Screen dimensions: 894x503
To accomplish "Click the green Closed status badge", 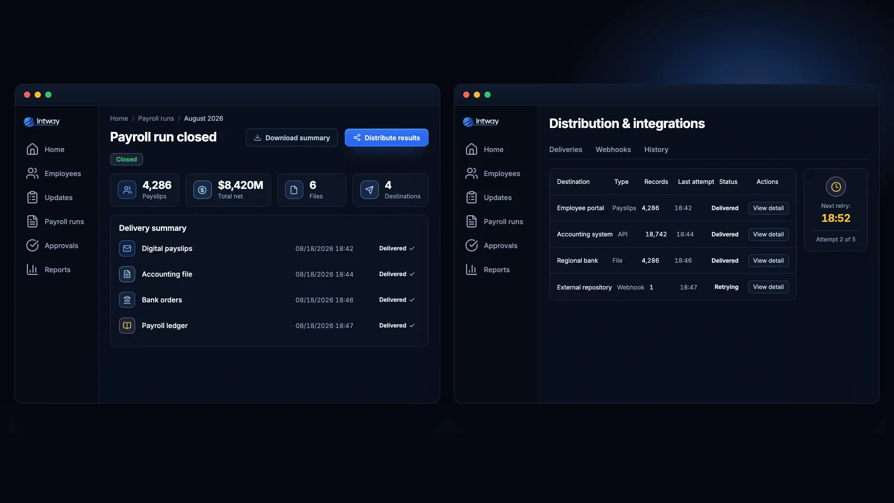I will click(x=126, y=159).
